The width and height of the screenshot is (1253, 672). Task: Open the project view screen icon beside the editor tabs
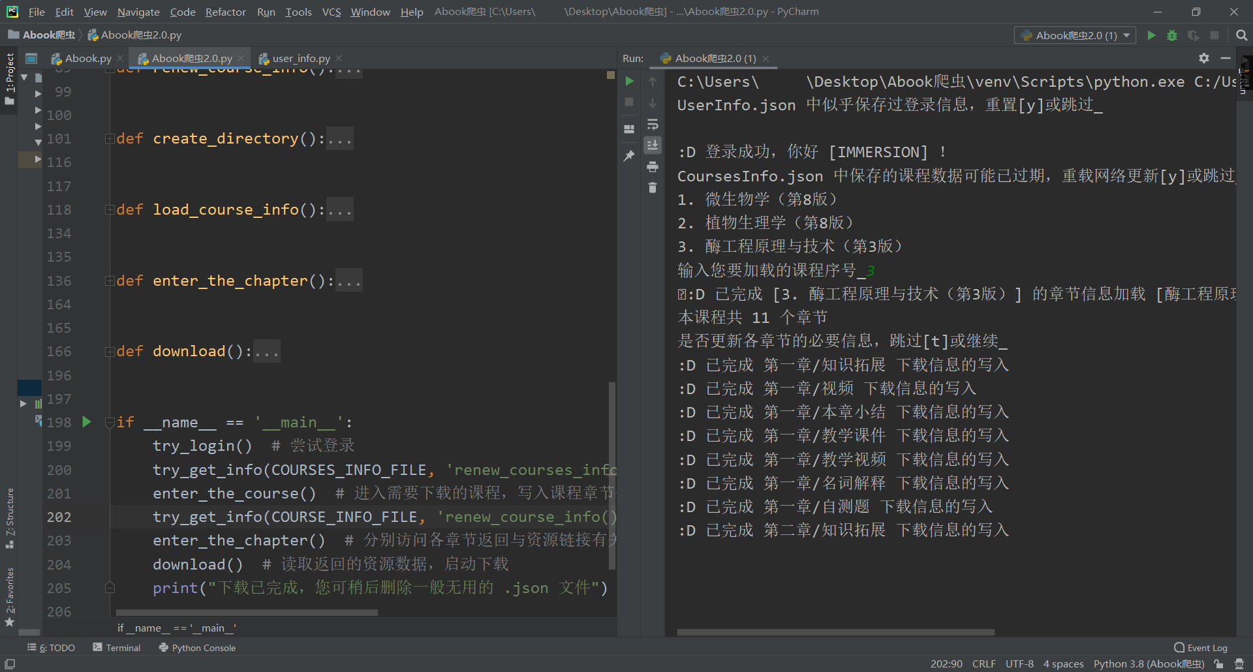pos(31,58)
